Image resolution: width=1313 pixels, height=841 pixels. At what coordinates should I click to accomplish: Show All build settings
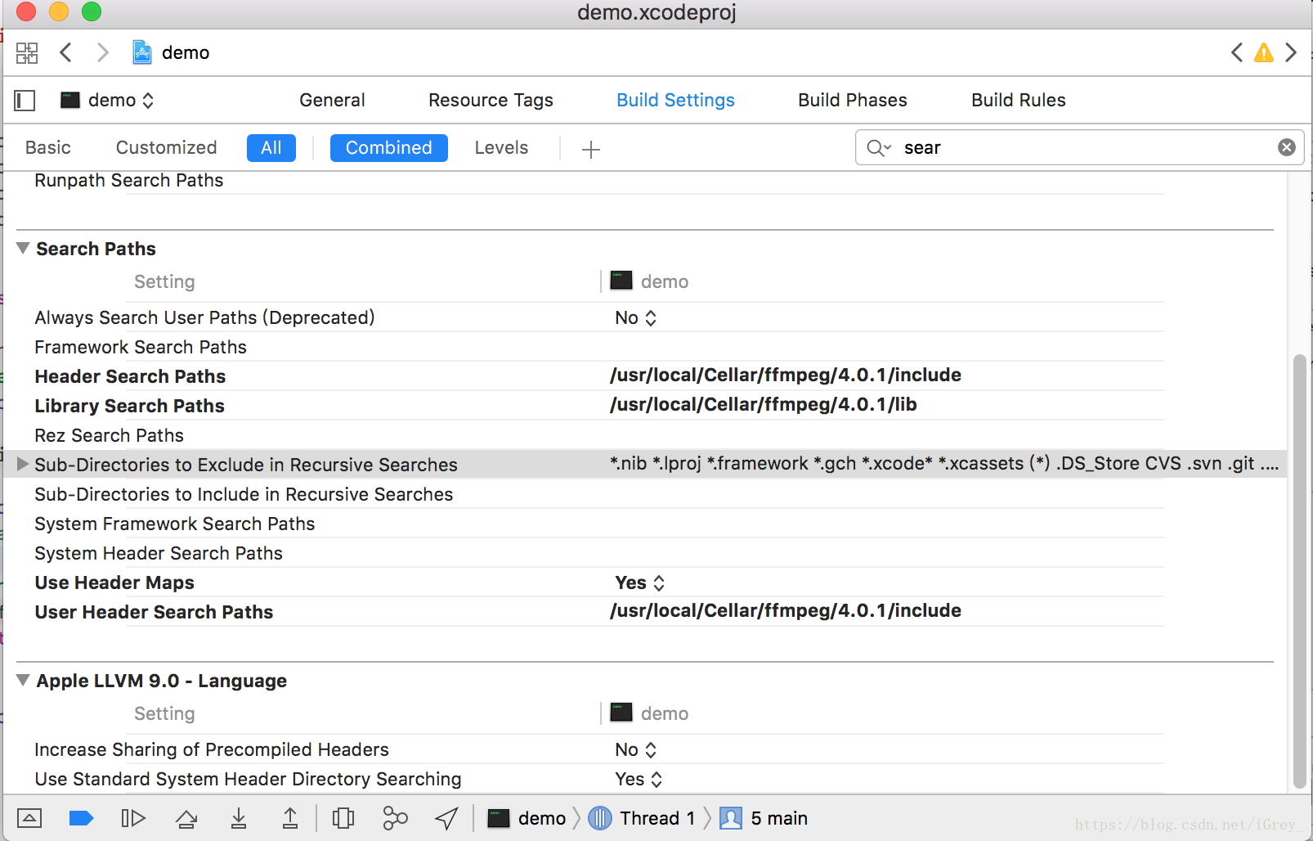[x=271, y=148]
